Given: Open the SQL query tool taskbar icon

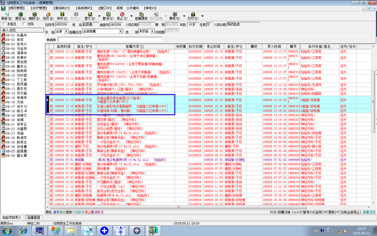Looking at the screenshot, I should tap(40, 231).
